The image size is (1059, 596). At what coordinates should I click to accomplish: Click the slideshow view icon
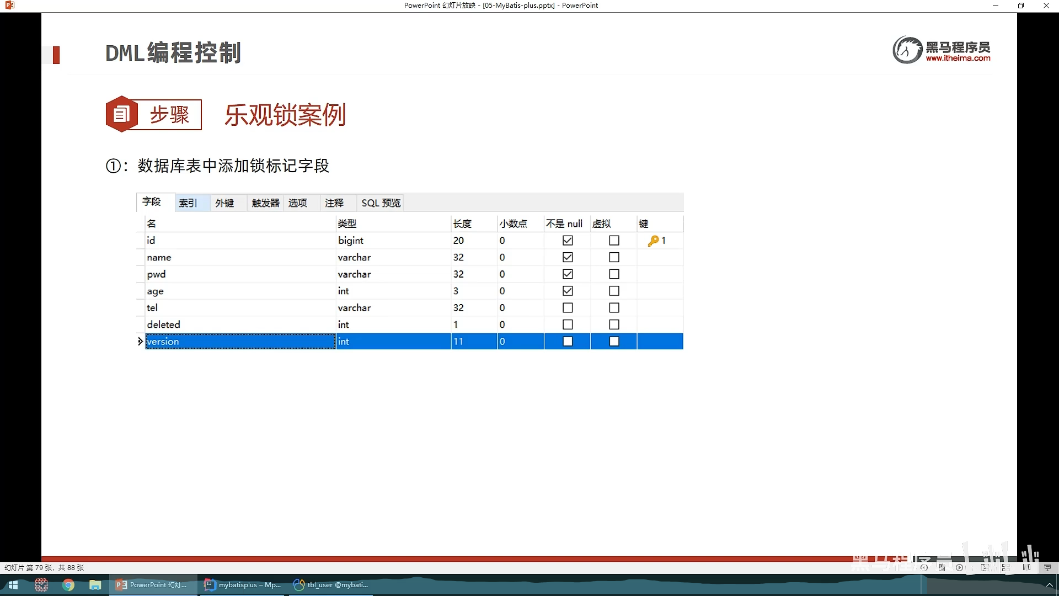1047,567
